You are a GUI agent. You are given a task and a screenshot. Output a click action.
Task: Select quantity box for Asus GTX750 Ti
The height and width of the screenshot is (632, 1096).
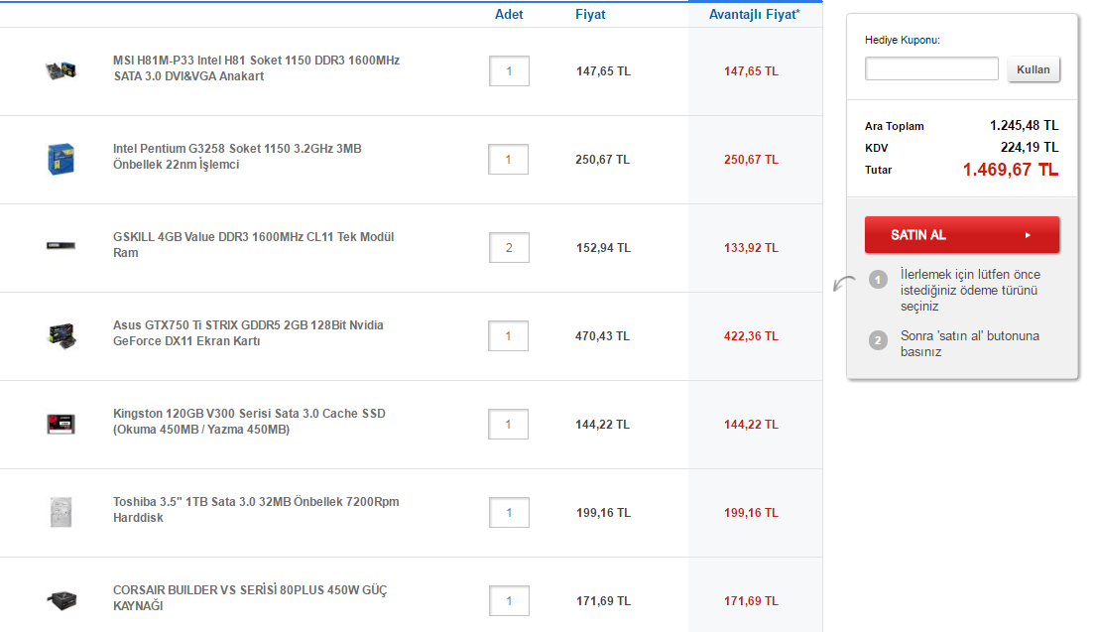click(508, 335)
